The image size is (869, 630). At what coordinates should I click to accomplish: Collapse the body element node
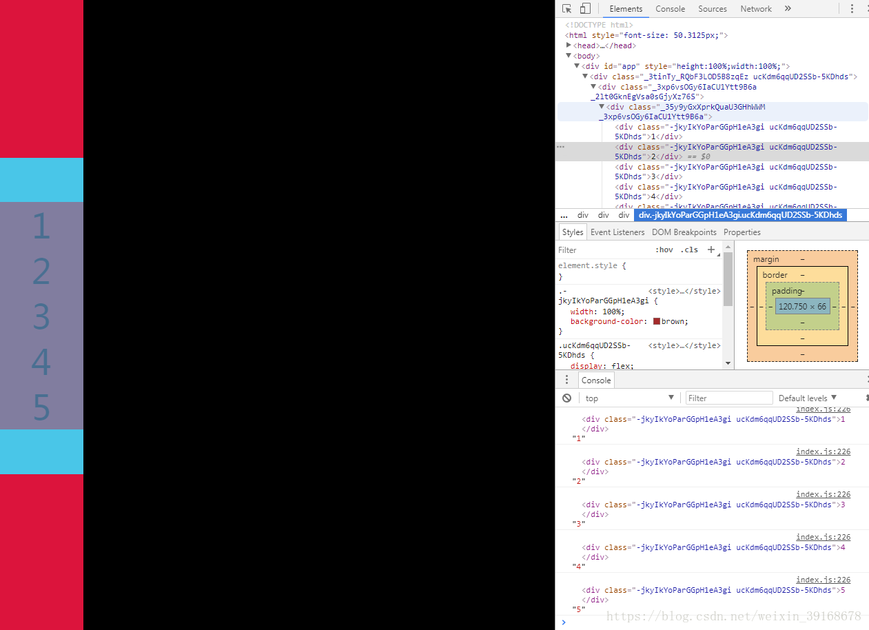coord(569,56)
